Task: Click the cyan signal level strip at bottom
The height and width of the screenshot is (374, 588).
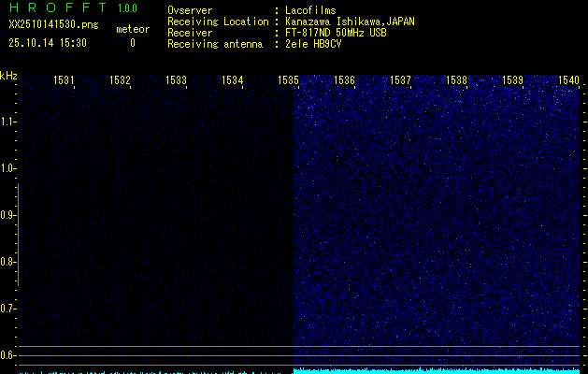Action: pos(439,370)
